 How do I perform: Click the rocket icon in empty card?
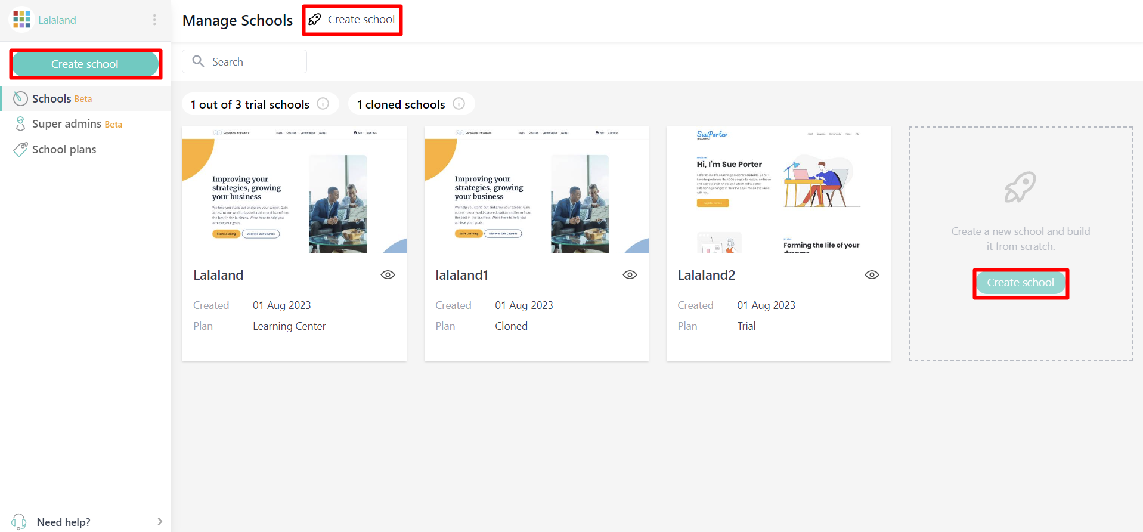point(1020,187)
